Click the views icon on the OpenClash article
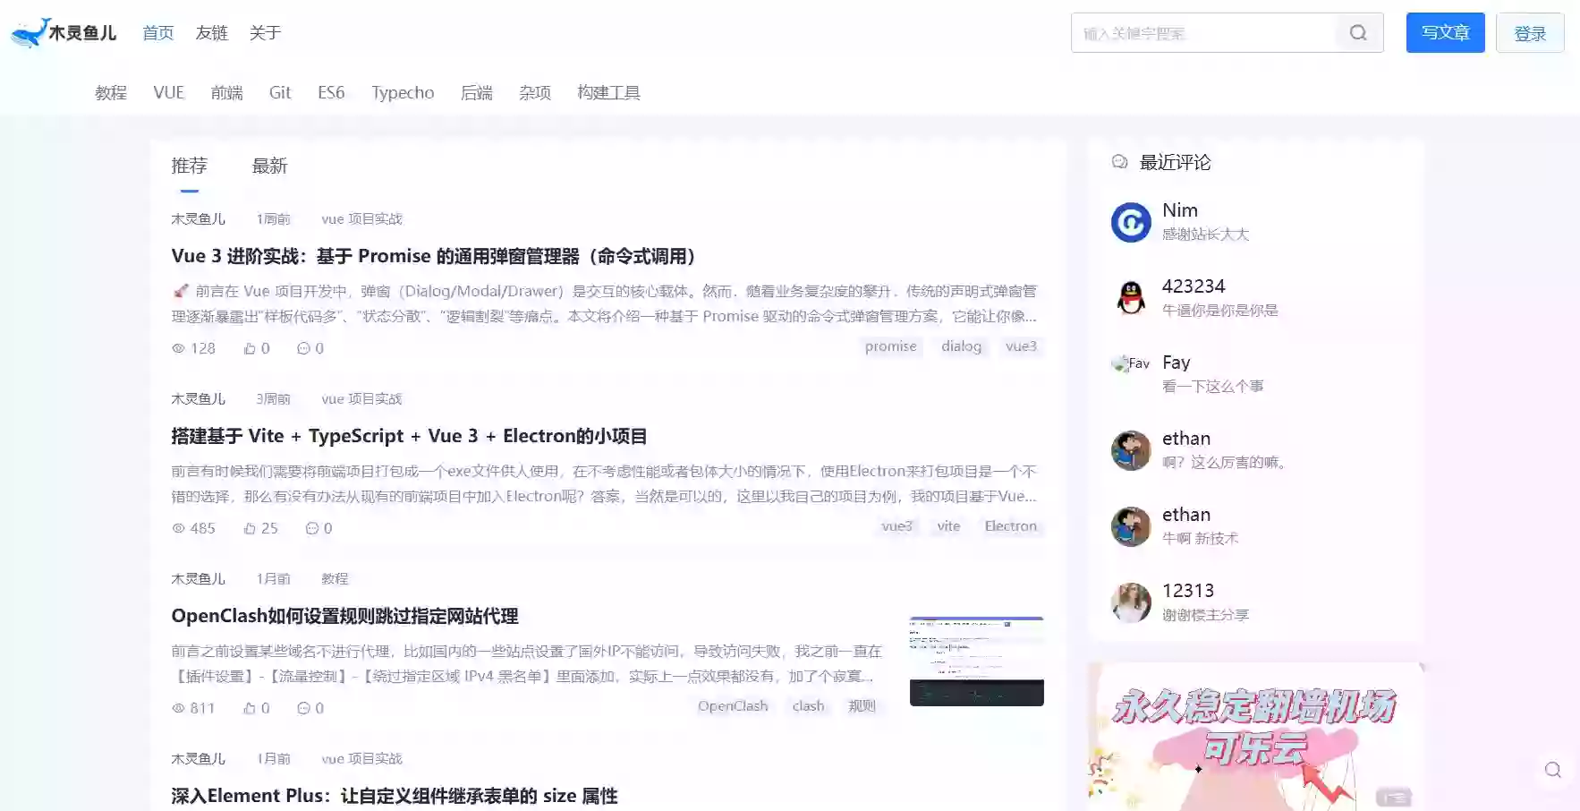Screen dimensions: 1580x811 pyautogui.click(x=177, y=707)
